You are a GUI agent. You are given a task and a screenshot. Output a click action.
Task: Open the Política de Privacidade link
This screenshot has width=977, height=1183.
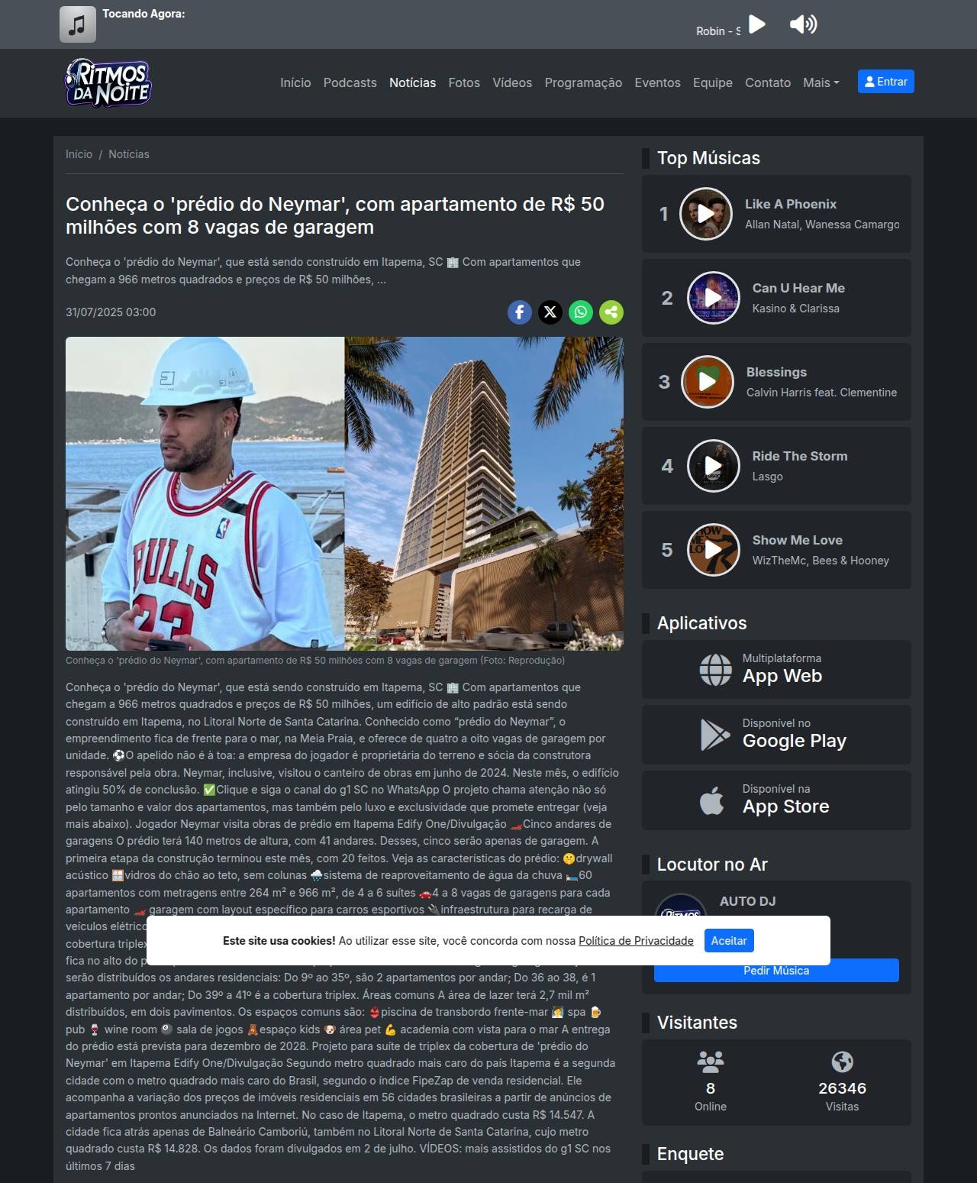636,941
